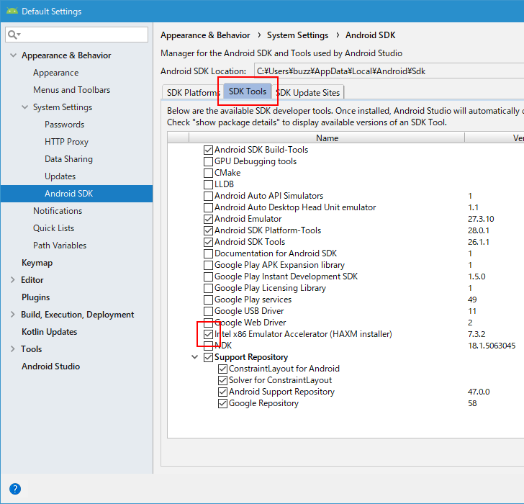Expand the Editor settings node
Image resolution: width=524 pixels, height=504 pixels.
pos(13,280)
